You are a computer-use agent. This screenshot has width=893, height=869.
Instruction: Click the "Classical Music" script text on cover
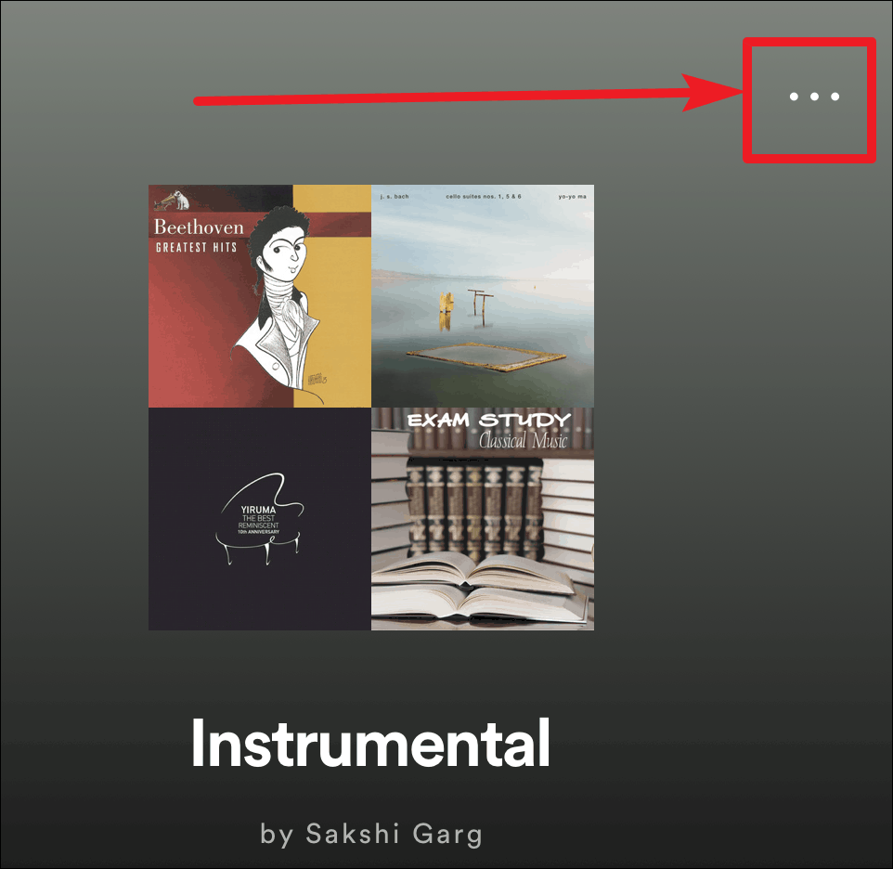[x=524, y=440]
